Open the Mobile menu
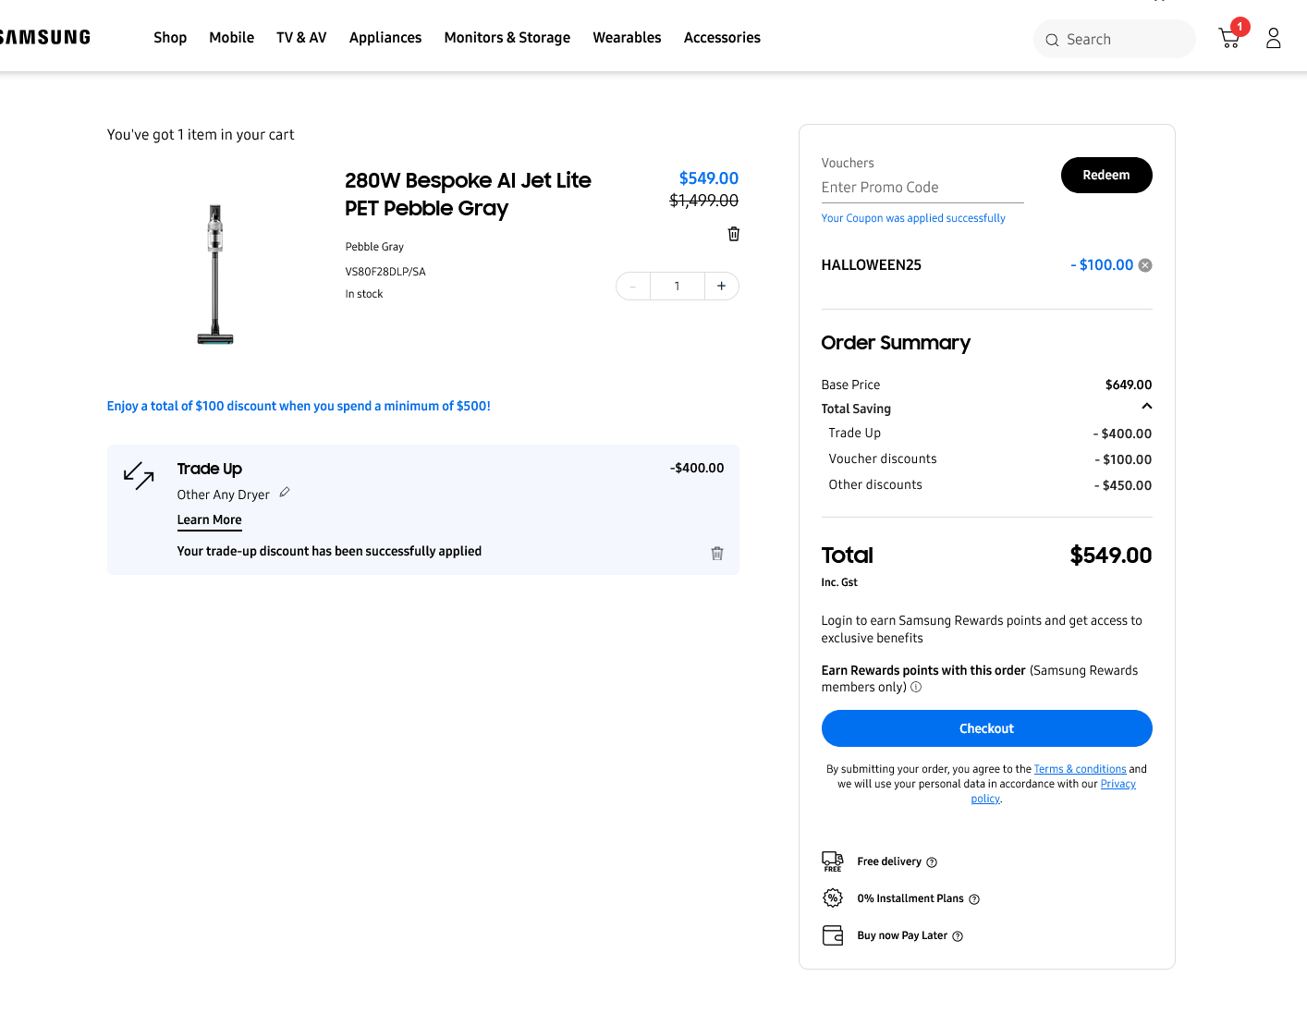 coord(231,38)
